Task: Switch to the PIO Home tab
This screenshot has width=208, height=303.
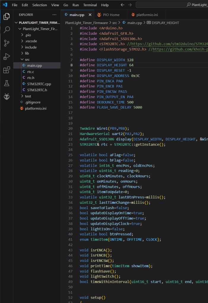Action: pyautogui.click(x=111, y=15)
